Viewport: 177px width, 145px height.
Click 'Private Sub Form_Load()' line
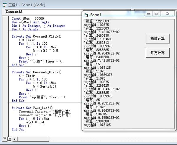click(32, 108)
